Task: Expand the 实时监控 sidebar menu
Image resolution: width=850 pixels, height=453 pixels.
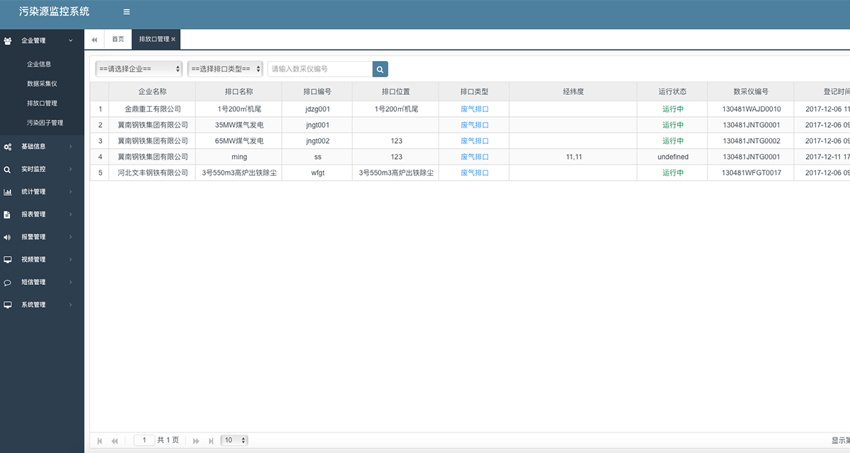Action: pyautogui.click(x=42, y=169)
